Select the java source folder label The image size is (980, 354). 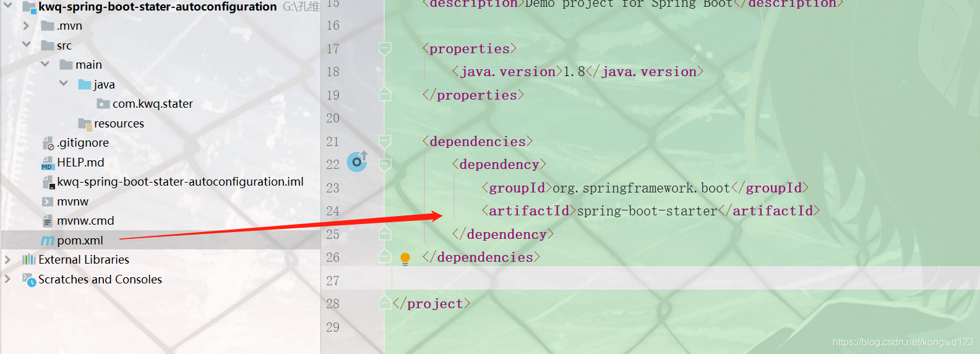104,84
